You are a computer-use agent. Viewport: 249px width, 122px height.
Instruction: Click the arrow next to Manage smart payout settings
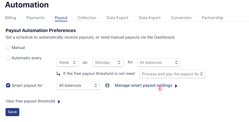coord(176,86)
